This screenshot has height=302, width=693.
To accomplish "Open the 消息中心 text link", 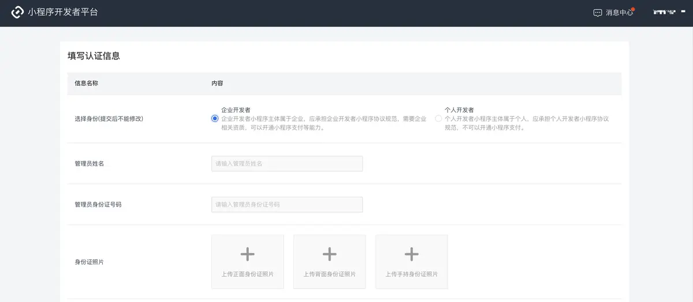I will pyautogui.click(x=619, y=13).
